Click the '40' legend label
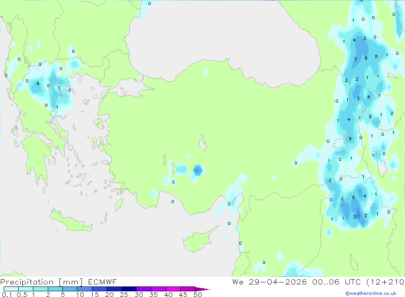The image size is (405, 297). 168,295
